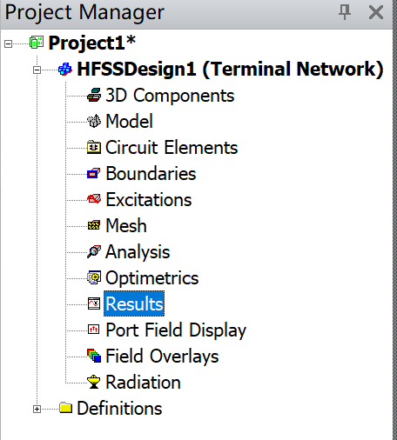Click the Results plot icon
Viewport: 397px width, 440px height.
point(94,303)
